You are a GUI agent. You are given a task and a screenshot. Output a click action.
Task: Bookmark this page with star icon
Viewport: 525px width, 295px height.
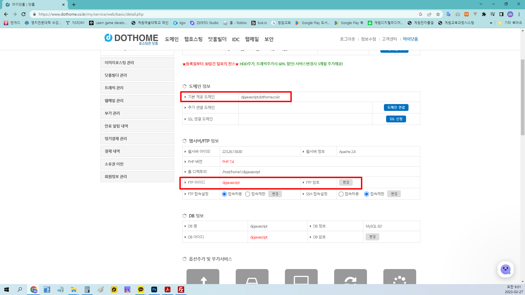pyautogui.click(x=438, y=14)
